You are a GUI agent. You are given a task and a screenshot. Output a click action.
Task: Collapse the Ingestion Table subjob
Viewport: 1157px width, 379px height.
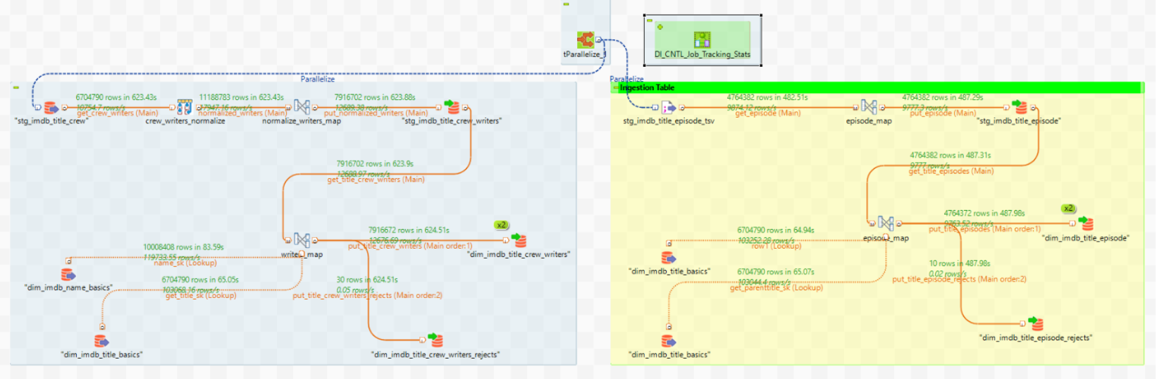tap(616, 87)
